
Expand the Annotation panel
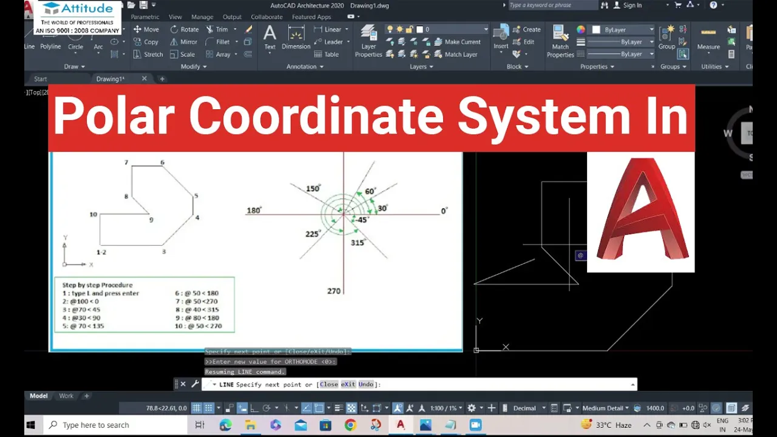tap(305, 67)
